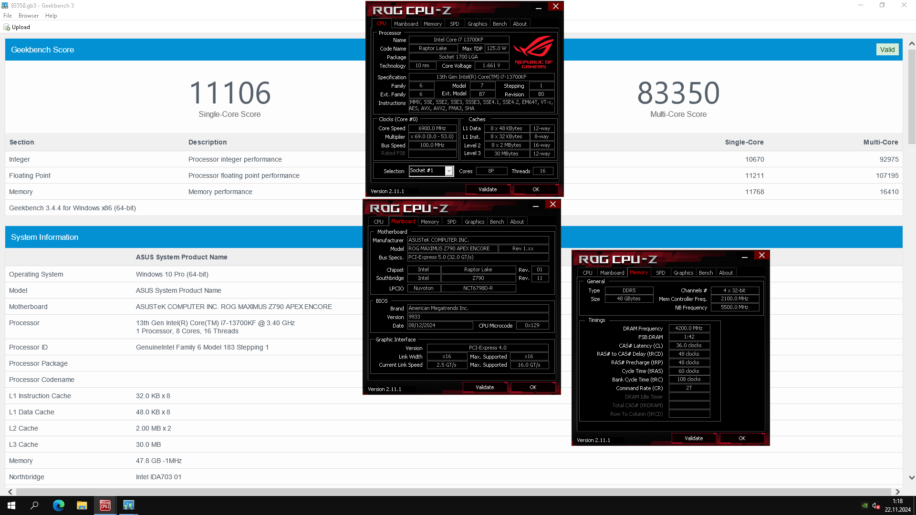Select Memory tab in Mainboard window

tap(430, 222)
